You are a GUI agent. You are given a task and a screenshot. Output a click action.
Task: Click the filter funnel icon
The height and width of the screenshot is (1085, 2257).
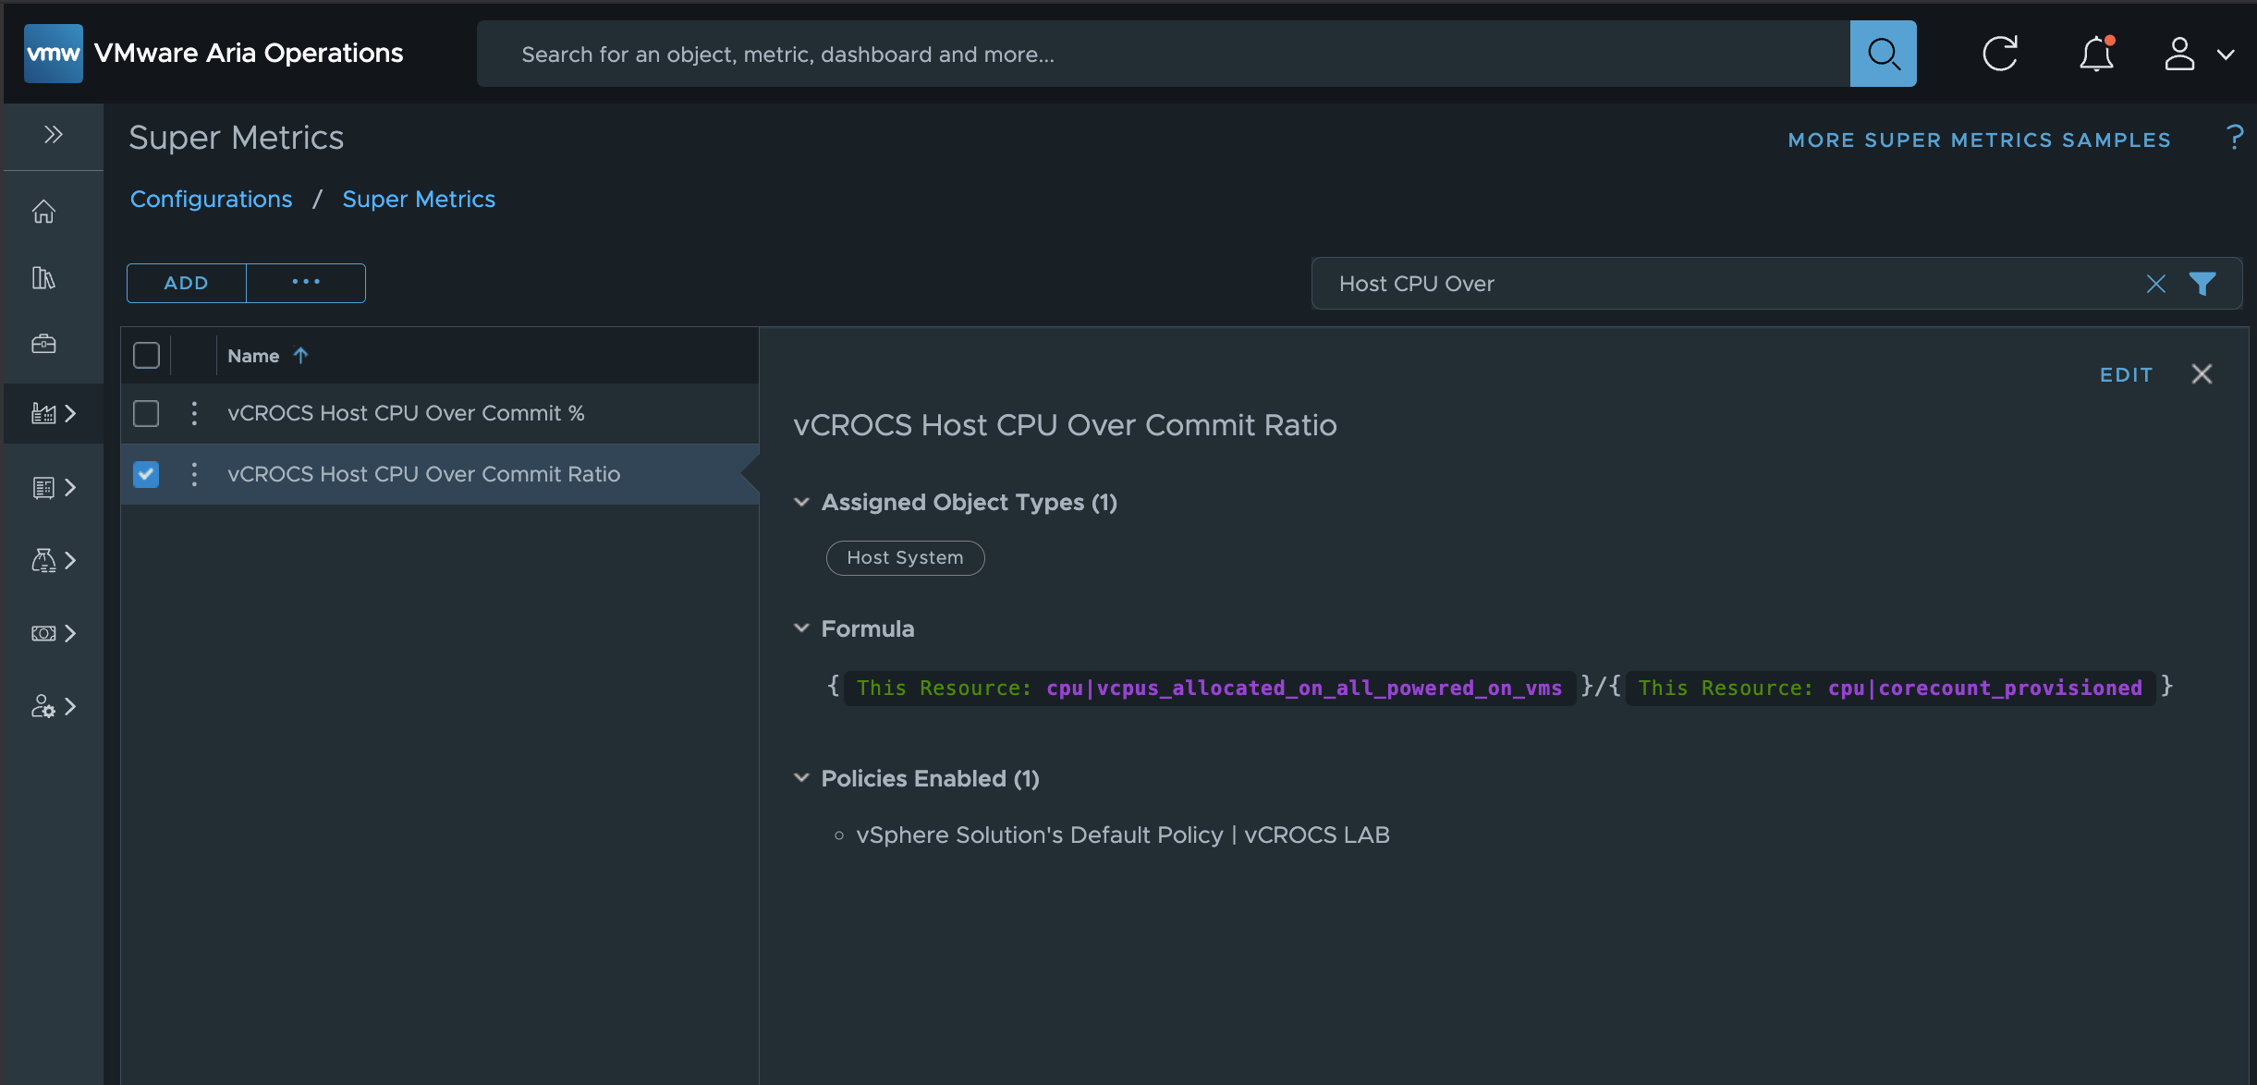(x=2202, y=284)
